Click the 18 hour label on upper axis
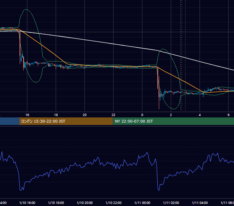The image size is (234, 206). [56, 115]
